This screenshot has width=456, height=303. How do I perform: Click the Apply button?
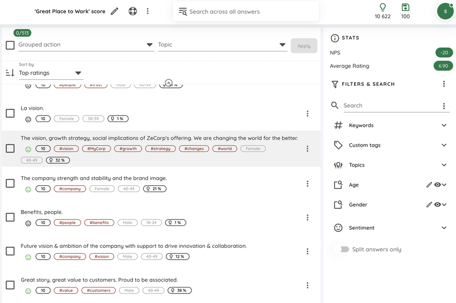(x=304, y=46)
